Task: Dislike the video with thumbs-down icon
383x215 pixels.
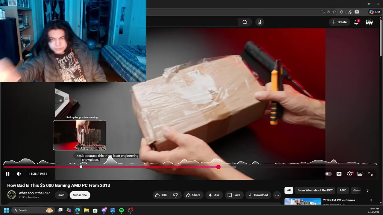Action: coord(176,195)
